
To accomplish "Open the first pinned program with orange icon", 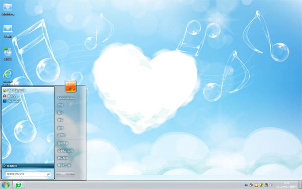I will [14, 90].
